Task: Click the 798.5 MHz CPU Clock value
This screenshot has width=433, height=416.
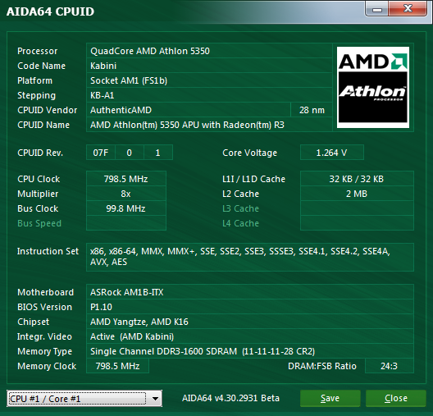Action: tap(126, 179)
